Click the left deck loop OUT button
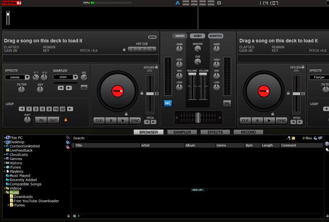Screen dimensions: 329x222 [53, 120]
